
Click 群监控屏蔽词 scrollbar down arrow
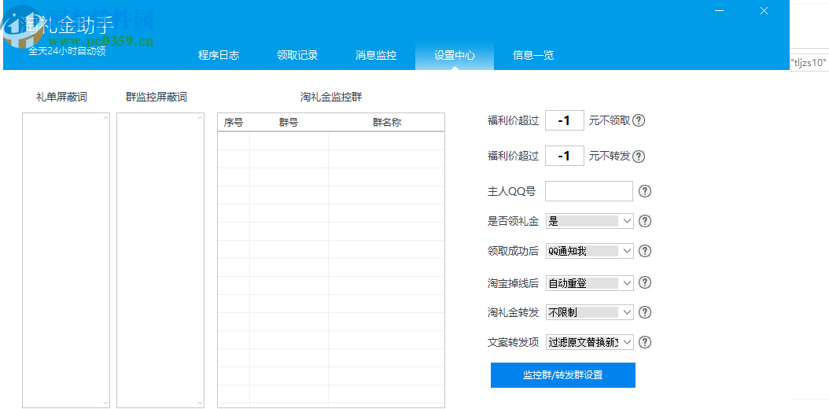click(x=201, y=403)
